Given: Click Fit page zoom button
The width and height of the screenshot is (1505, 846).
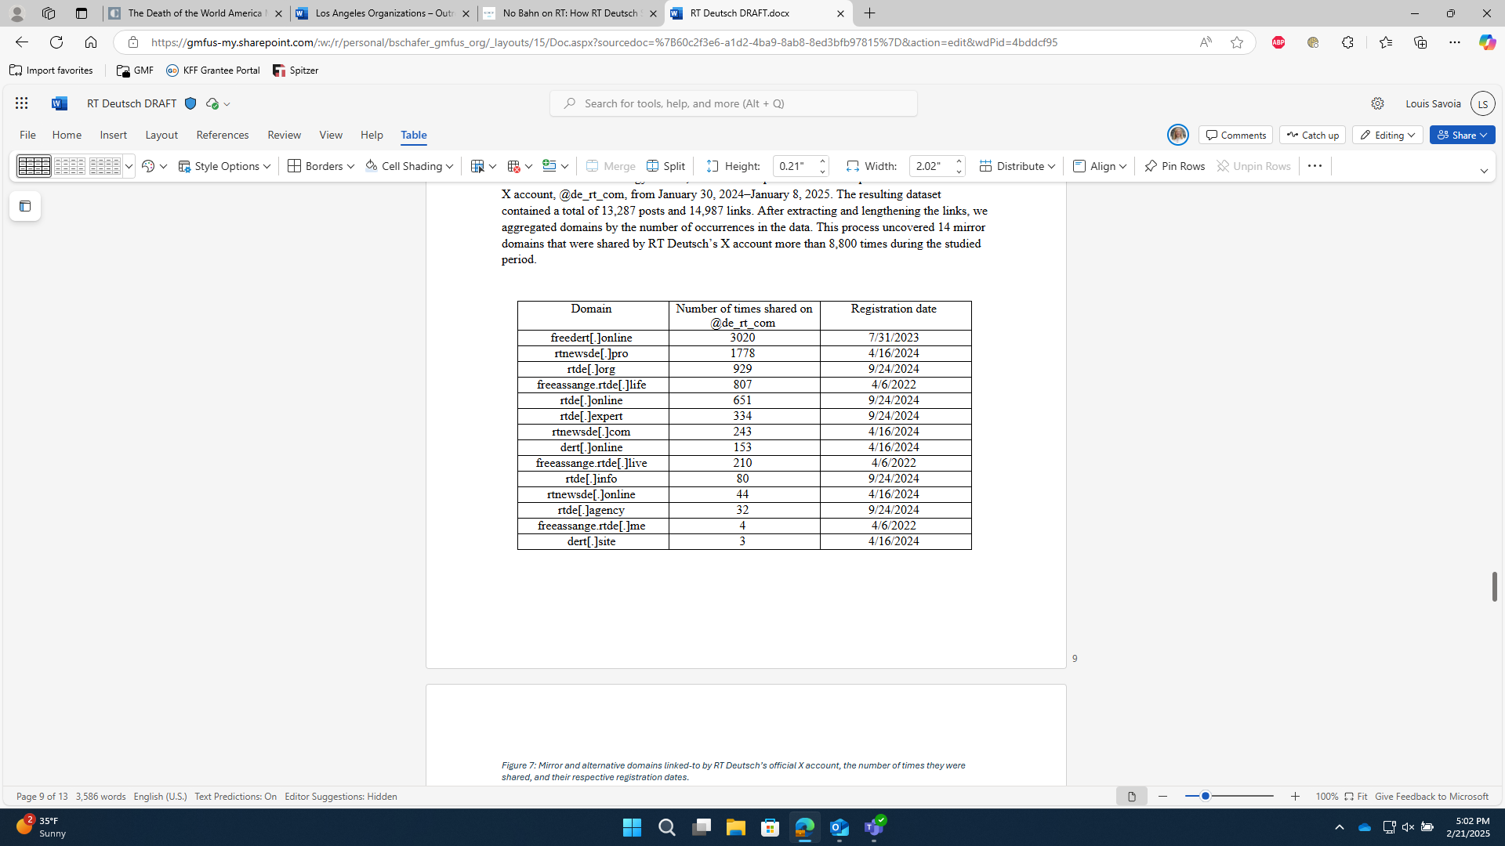Looking at the screenshot, I should (x=1355, y=797).
